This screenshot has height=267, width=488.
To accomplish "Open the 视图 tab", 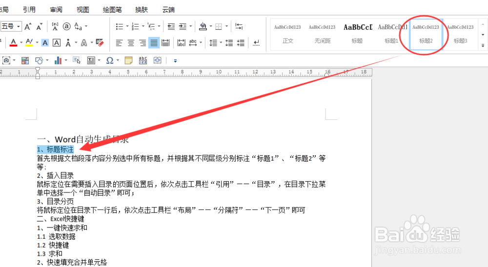I will [83, 10].
